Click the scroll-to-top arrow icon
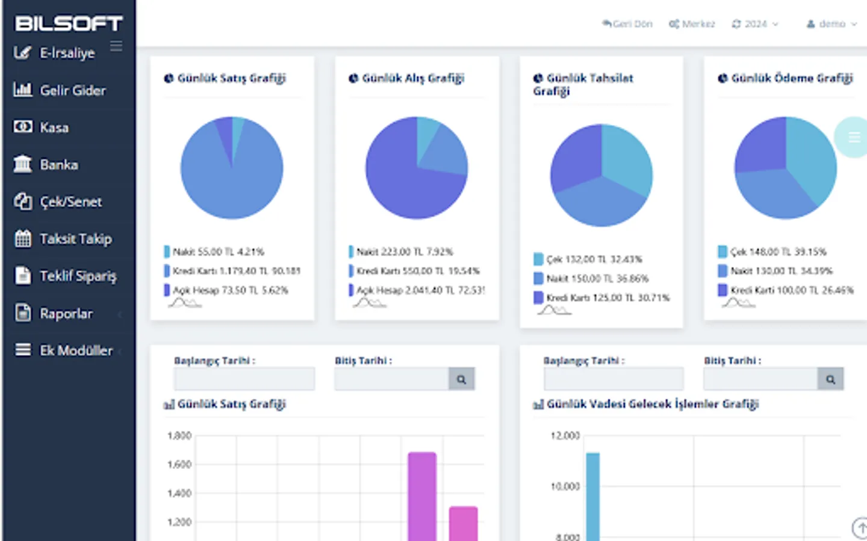The width and height of the screenshot is (867, 541). coord(860,528)
